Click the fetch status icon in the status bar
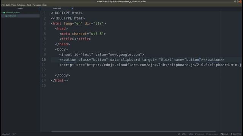The image size is (243, 136). pyautogui.click(x=207, y=134)
